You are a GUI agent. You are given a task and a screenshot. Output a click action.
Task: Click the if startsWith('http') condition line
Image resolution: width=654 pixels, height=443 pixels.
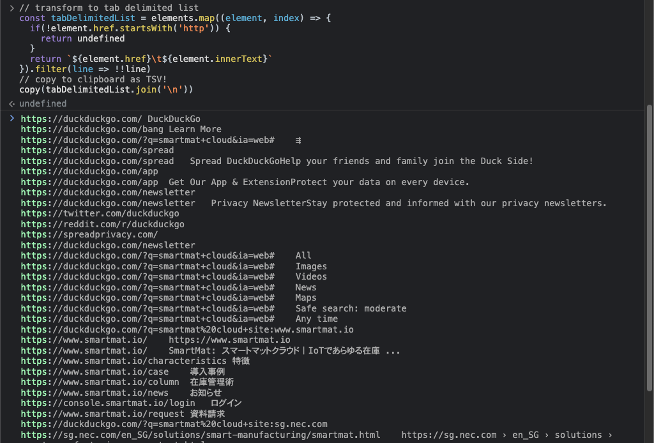(130, 28)
